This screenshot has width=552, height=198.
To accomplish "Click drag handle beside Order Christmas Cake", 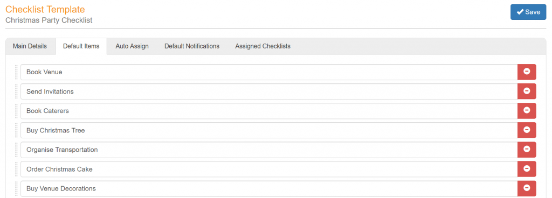I will [x=16, y=169].
